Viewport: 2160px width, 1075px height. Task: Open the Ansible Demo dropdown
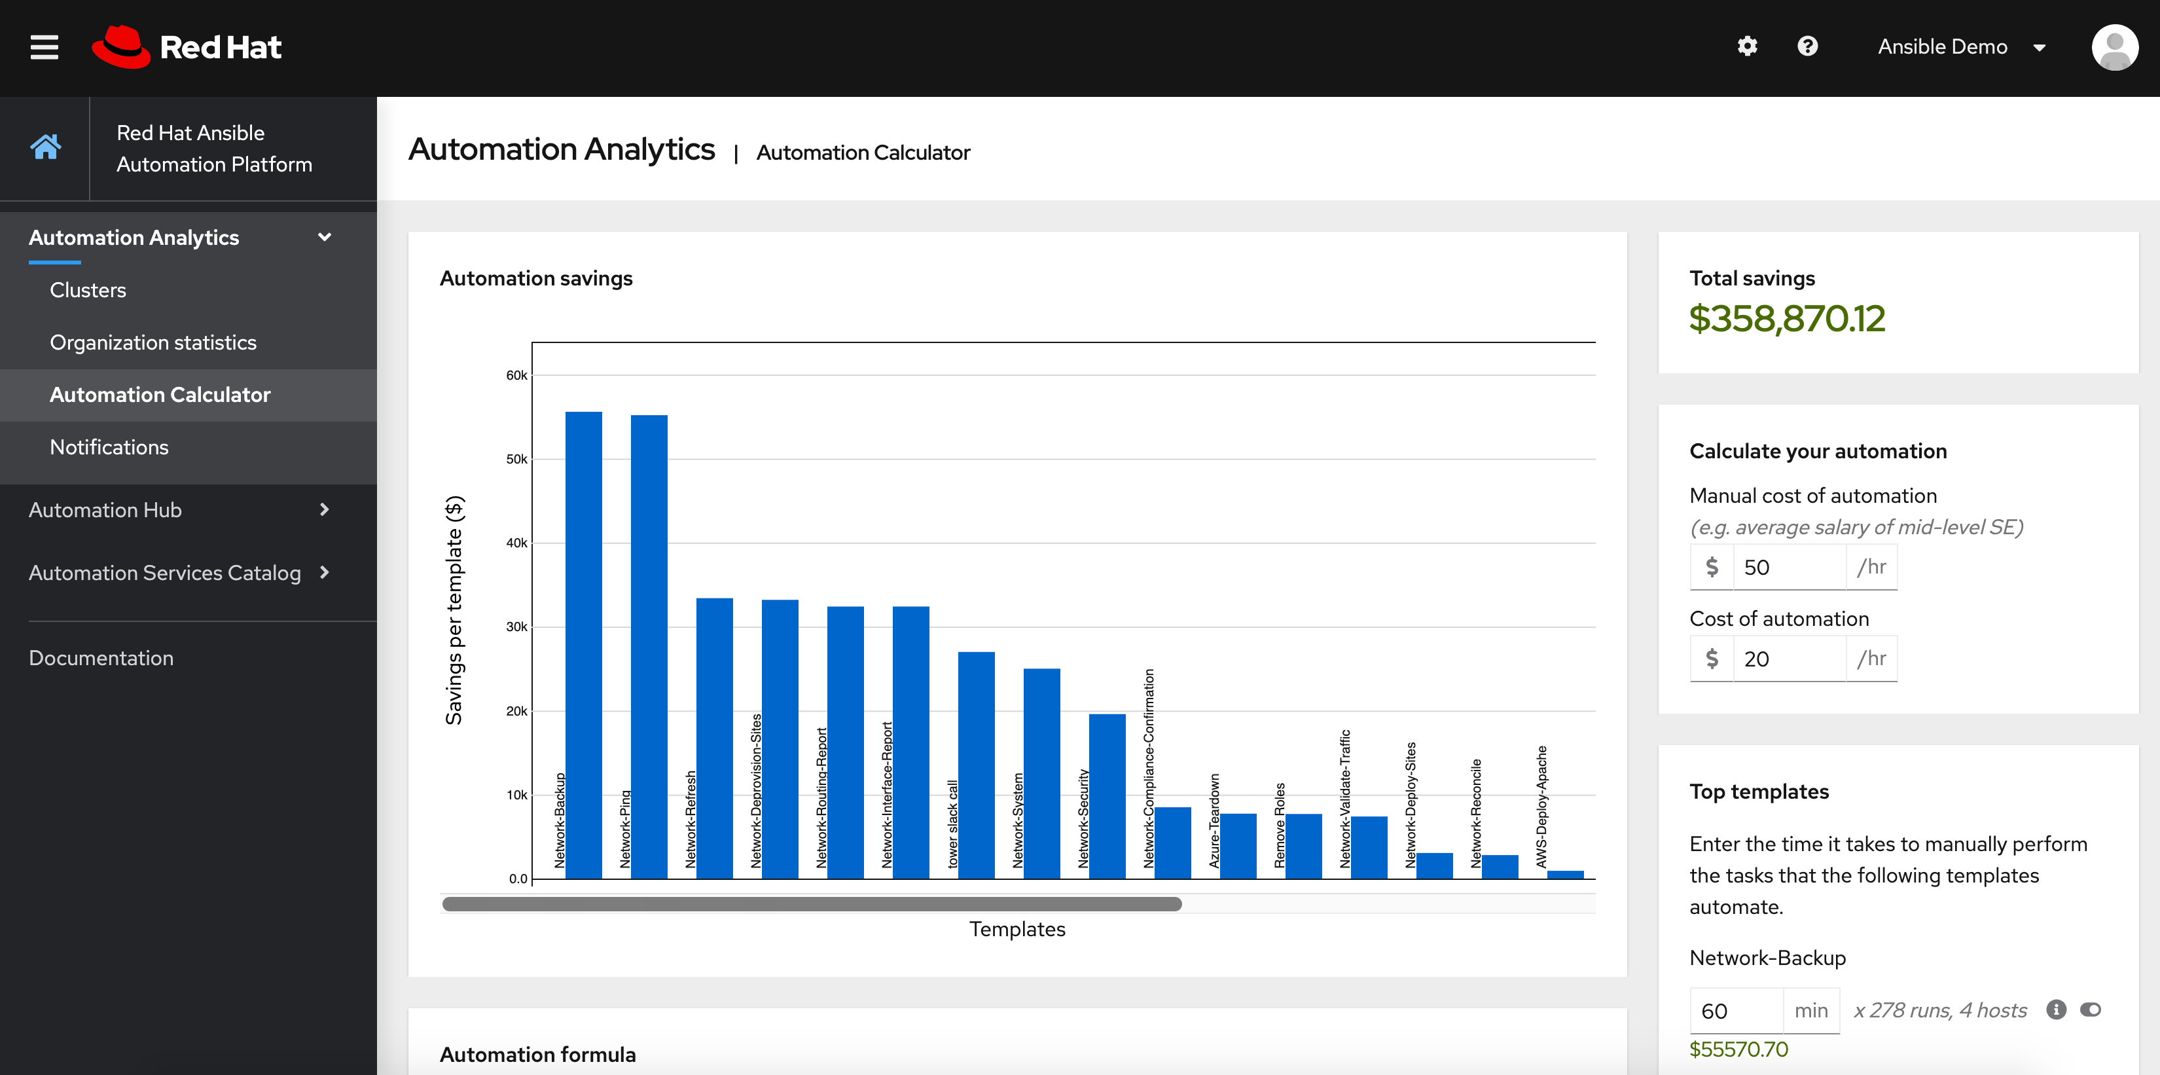click(1962, 46)
